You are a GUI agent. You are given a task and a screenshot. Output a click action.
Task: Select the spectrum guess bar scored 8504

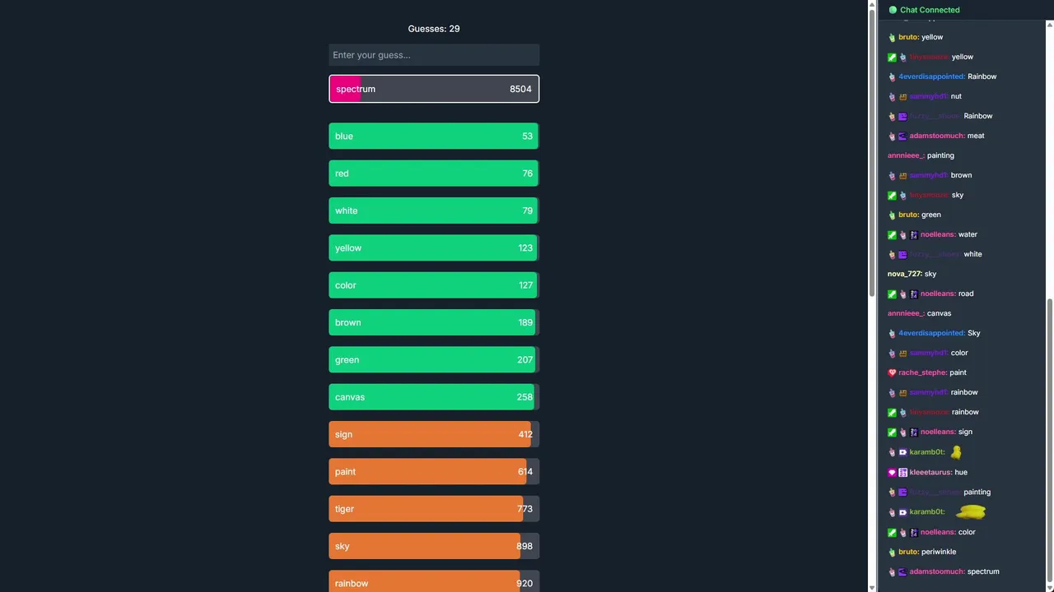(x=434, y=89)
